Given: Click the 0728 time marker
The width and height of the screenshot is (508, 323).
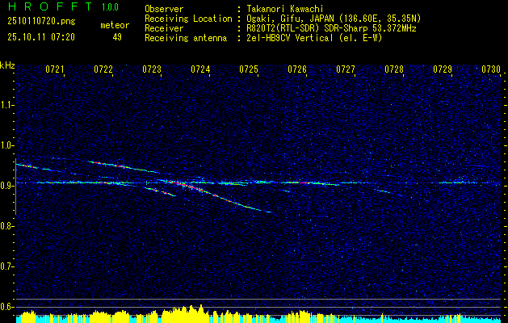Looking at the screenshot, I should coord(394,69).
